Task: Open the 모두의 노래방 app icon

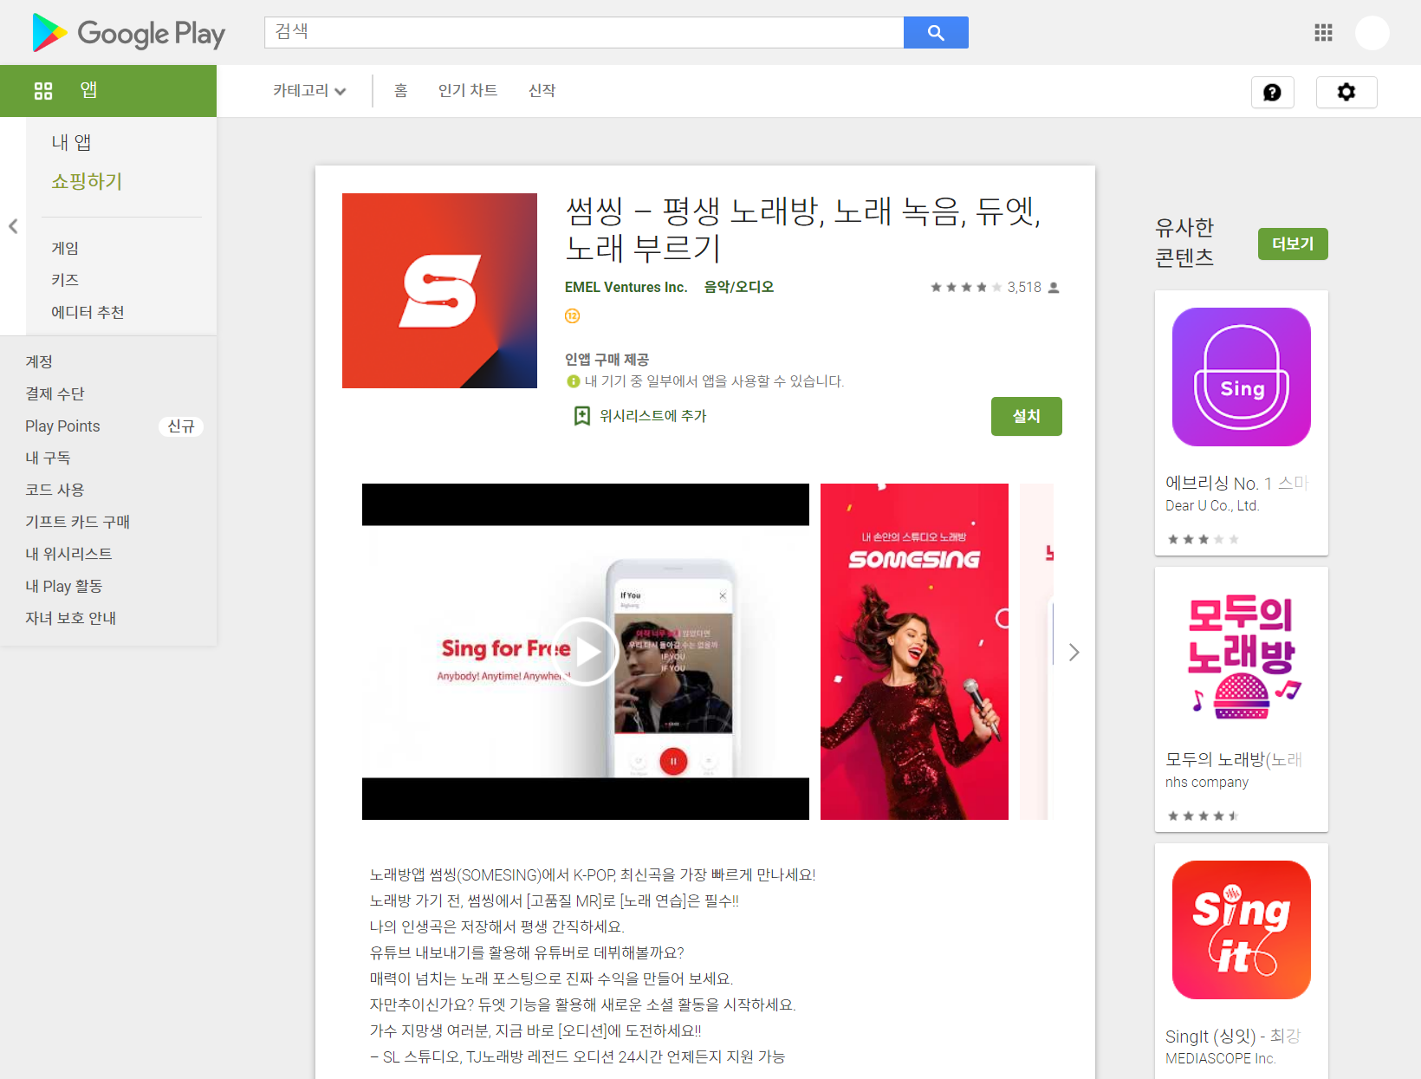Action: point(1242,653)
